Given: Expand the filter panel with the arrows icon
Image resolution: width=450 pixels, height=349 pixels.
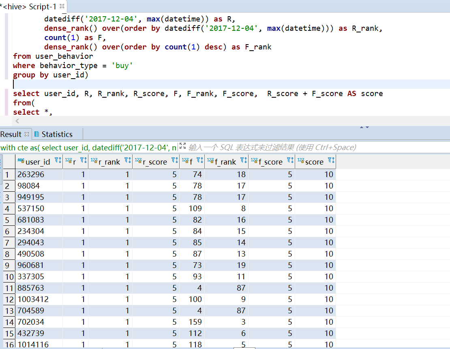Looking at the screenshot, I should (x=182, y=146).
